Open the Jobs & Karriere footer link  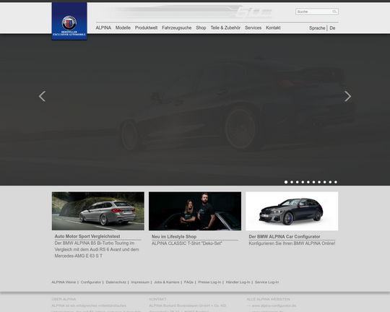pos(167,282)
